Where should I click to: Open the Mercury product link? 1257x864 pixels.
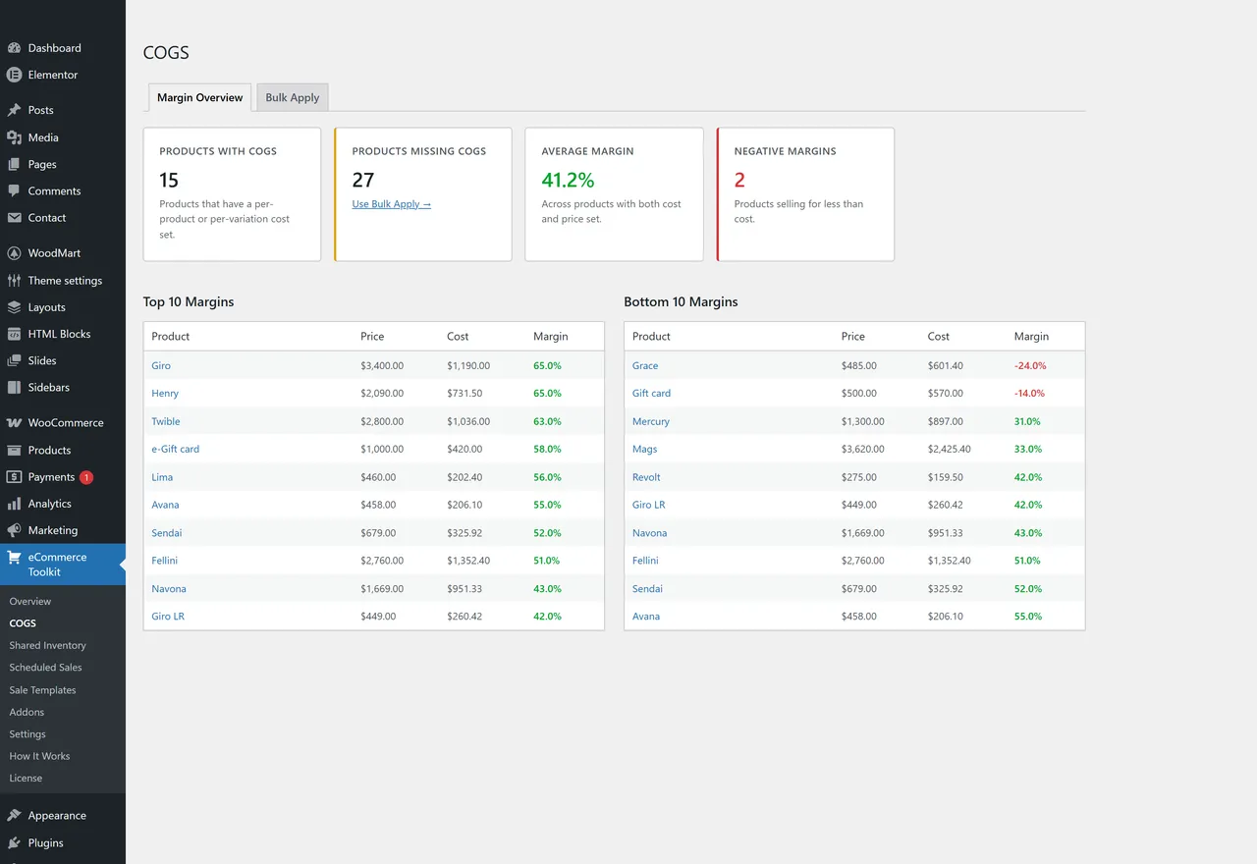coord(651,421)
